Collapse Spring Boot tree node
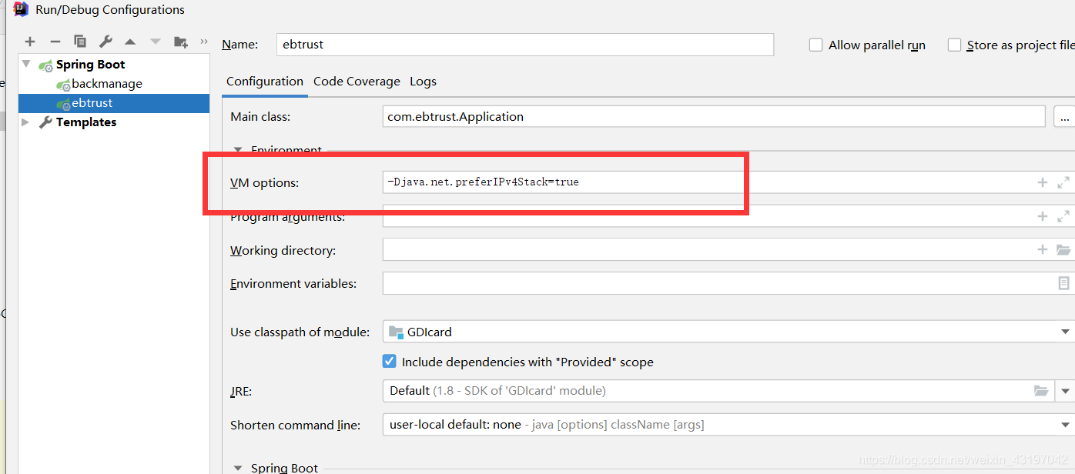This screenshot has height=474, width=1075. 27,64
